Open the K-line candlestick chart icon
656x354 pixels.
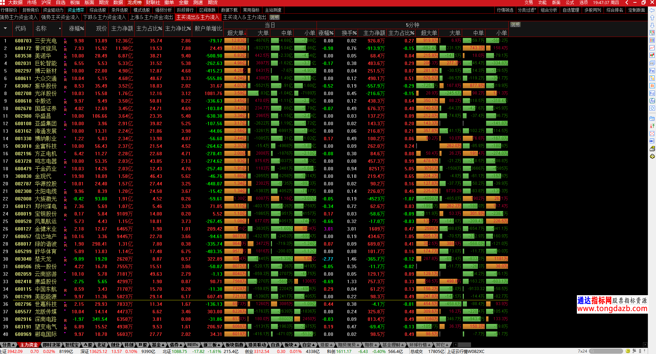[652, 55]
